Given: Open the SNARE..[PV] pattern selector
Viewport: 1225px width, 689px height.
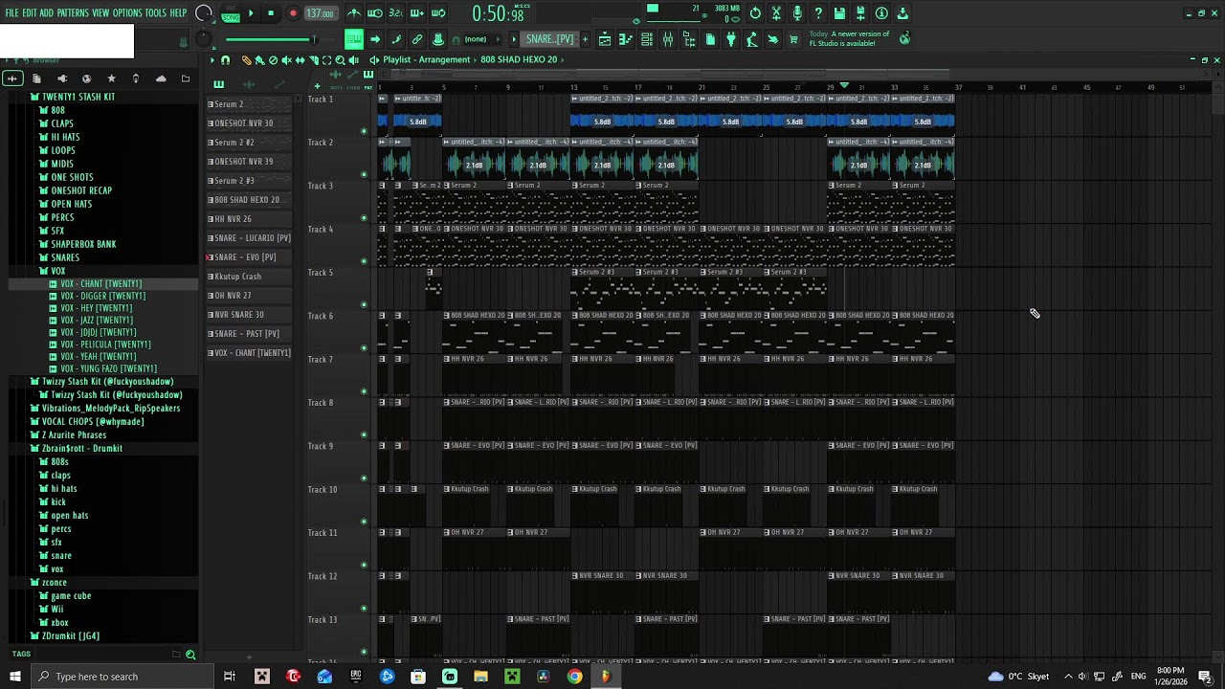Looking at the screenshot, I should click(550, 39).
